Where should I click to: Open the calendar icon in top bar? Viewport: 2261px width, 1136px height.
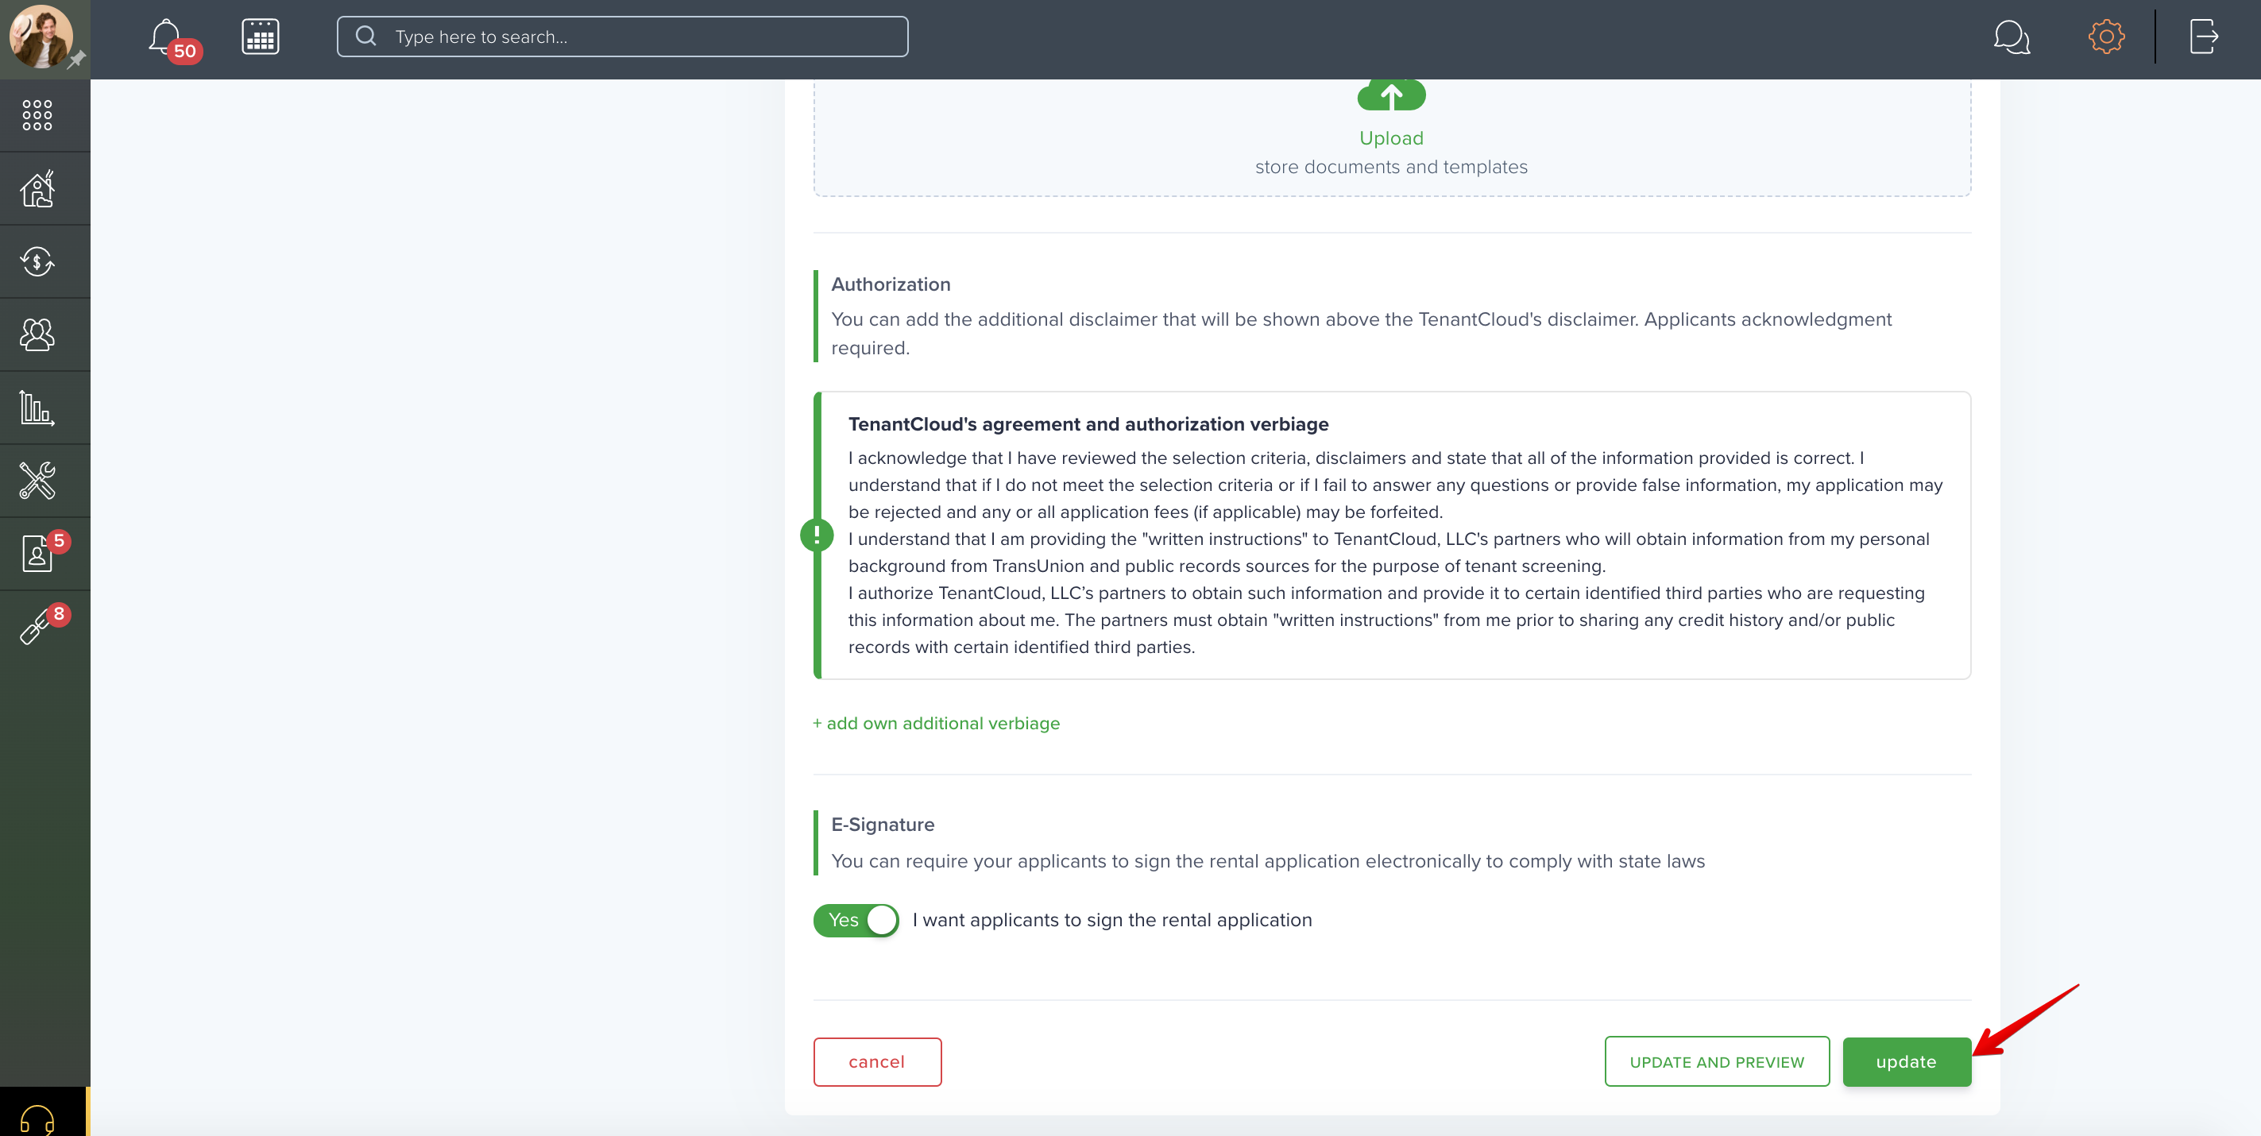pos(261,37)
